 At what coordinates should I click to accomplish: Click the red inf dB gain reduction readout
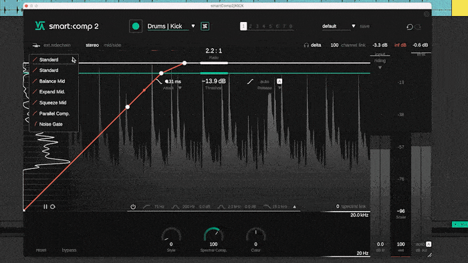(400, 45)
